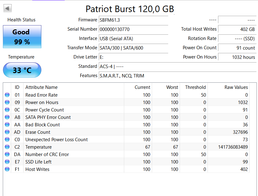Click the back arrow button
Image resolution: width=258 pixels, height=196 pixels.
coord(7,8)
